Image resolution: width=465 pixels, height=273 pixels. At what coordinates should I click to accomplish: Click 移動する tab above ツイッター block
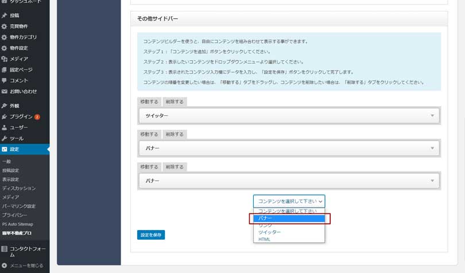(149, 102)
